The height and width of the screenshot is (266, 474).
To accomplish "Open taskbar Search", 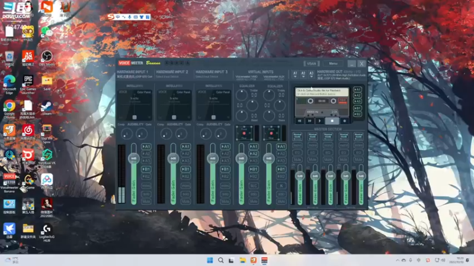I will 220,260.
